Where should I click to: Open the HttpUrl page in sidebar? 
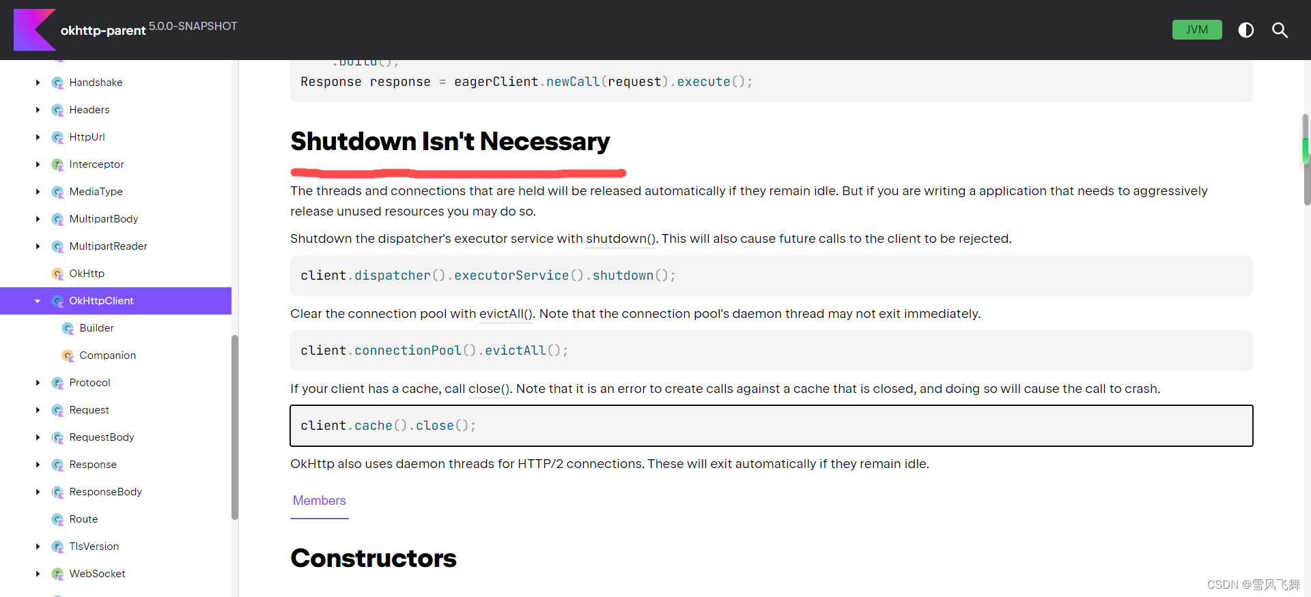(87, 137)
